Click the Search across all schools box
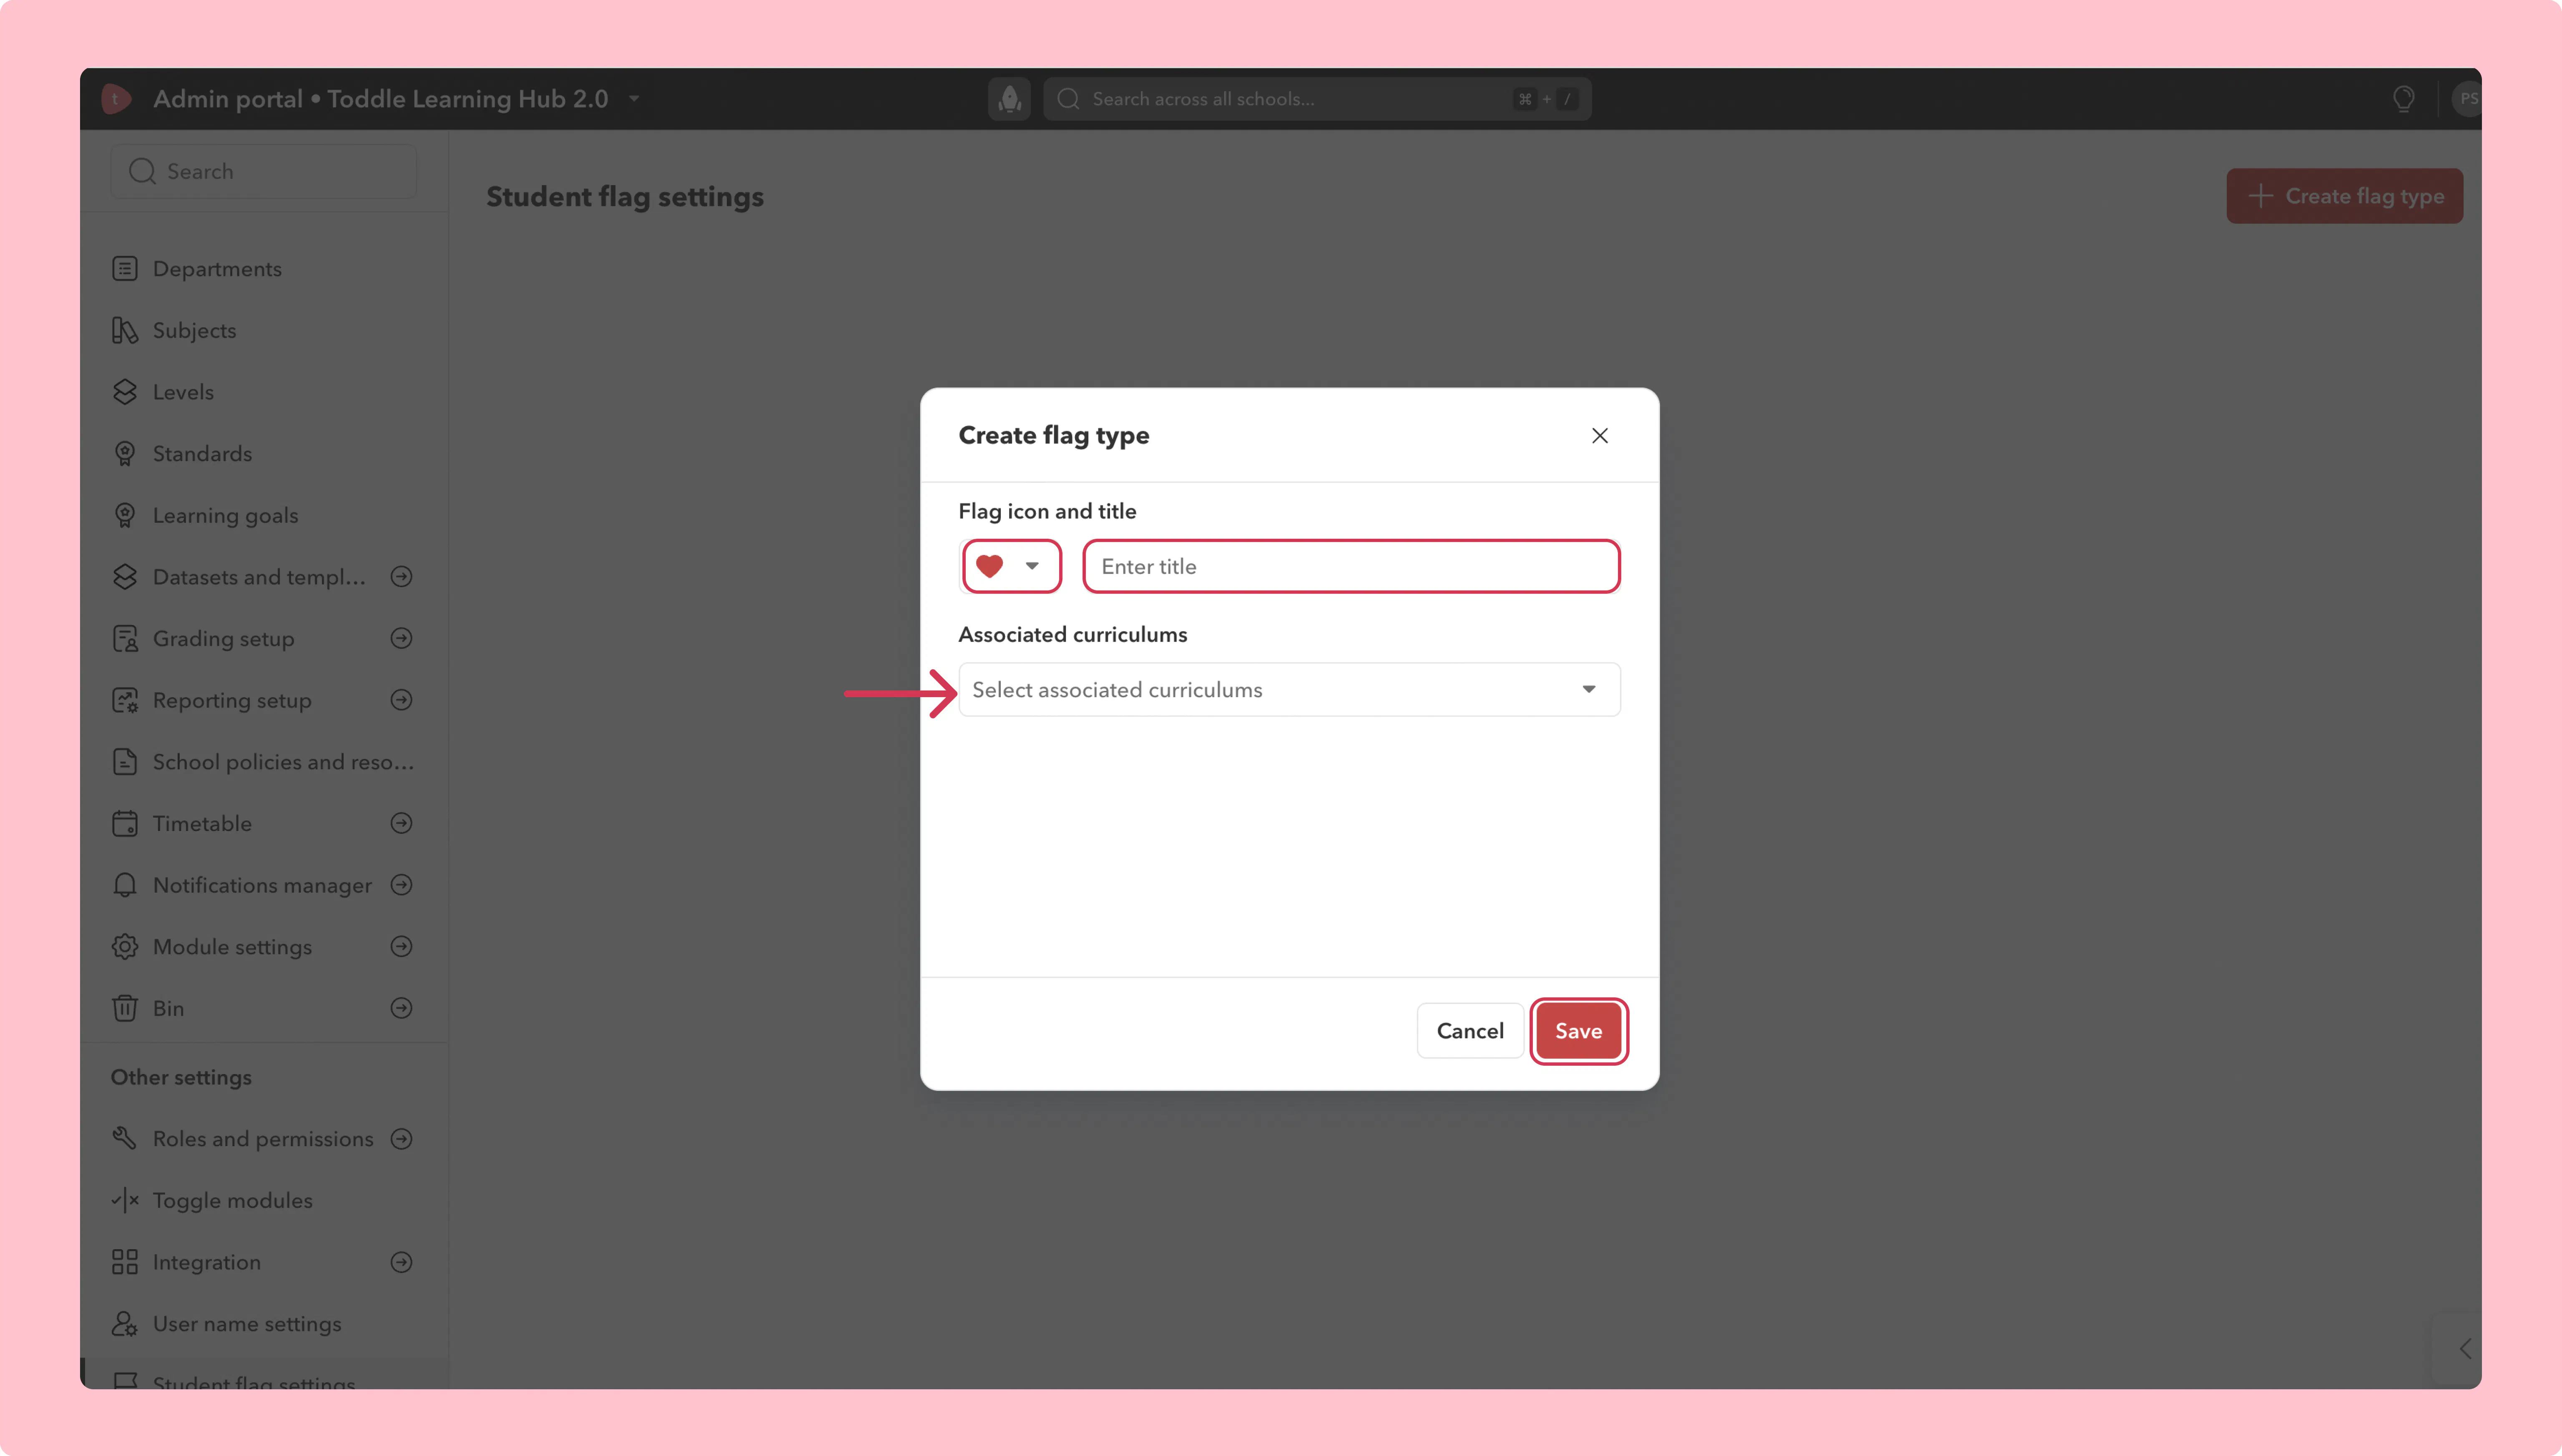Screen dimensions: 2562x1456 click(1317, 99)
